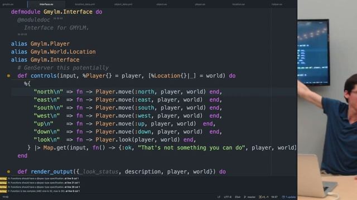Click 'Player.look' call
Viewport: 357px width, 200px height.
point(113,139)
